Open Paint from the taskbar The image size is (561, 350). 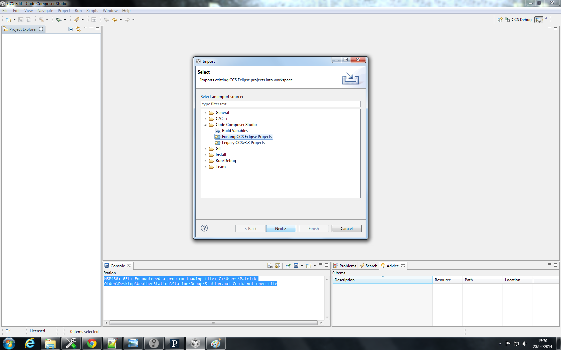pos(216,343)
